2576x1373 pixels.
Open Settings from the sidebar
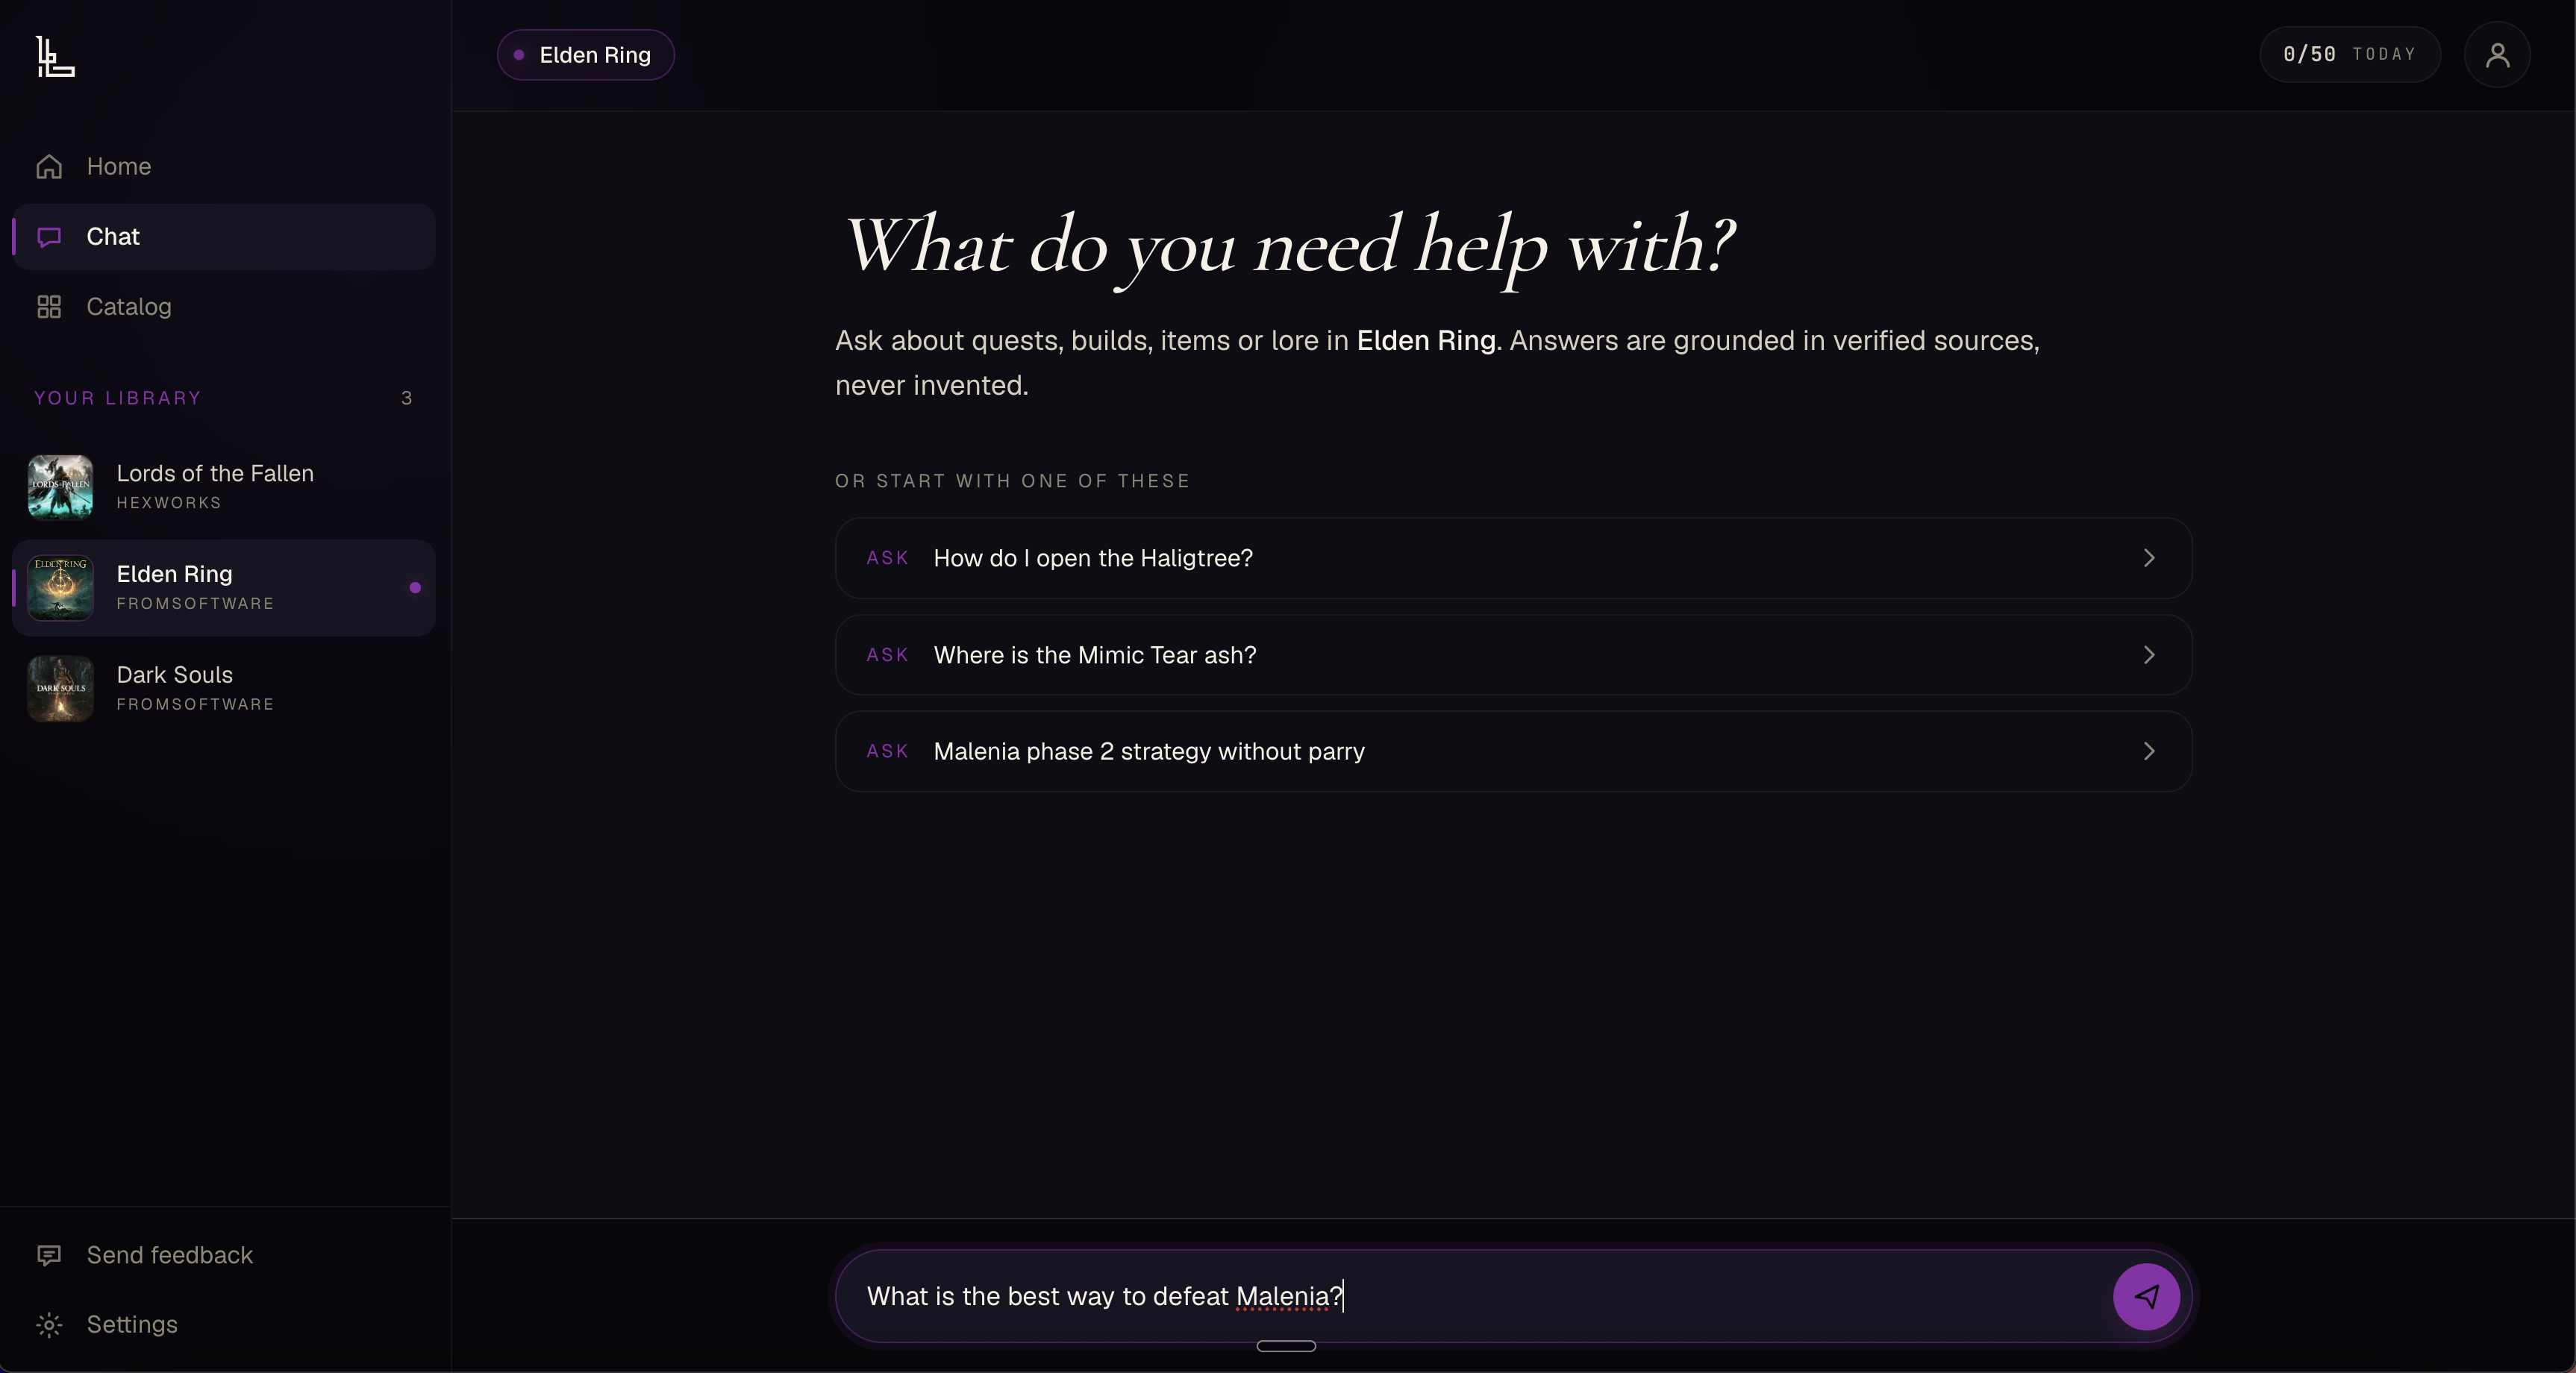pyautogui.click(x=224, y=1325)
